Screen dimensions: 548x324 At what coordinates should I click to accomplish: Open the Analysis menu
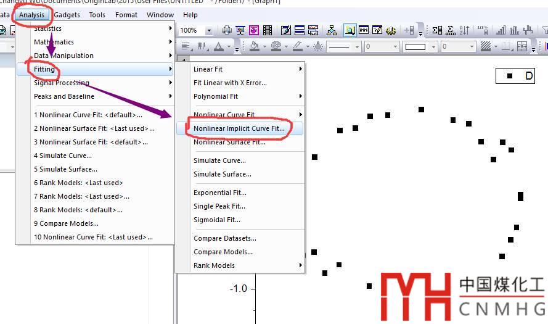click(32, 15)
